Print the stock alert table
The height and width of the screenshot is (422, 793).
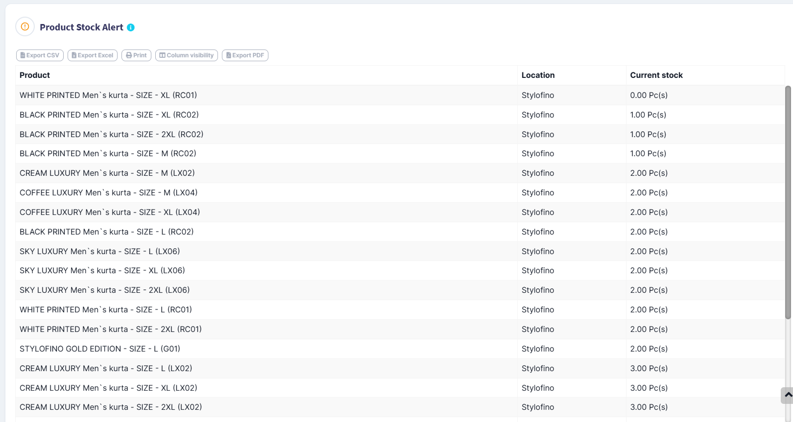pyautogui.click(x=136, y=55)
